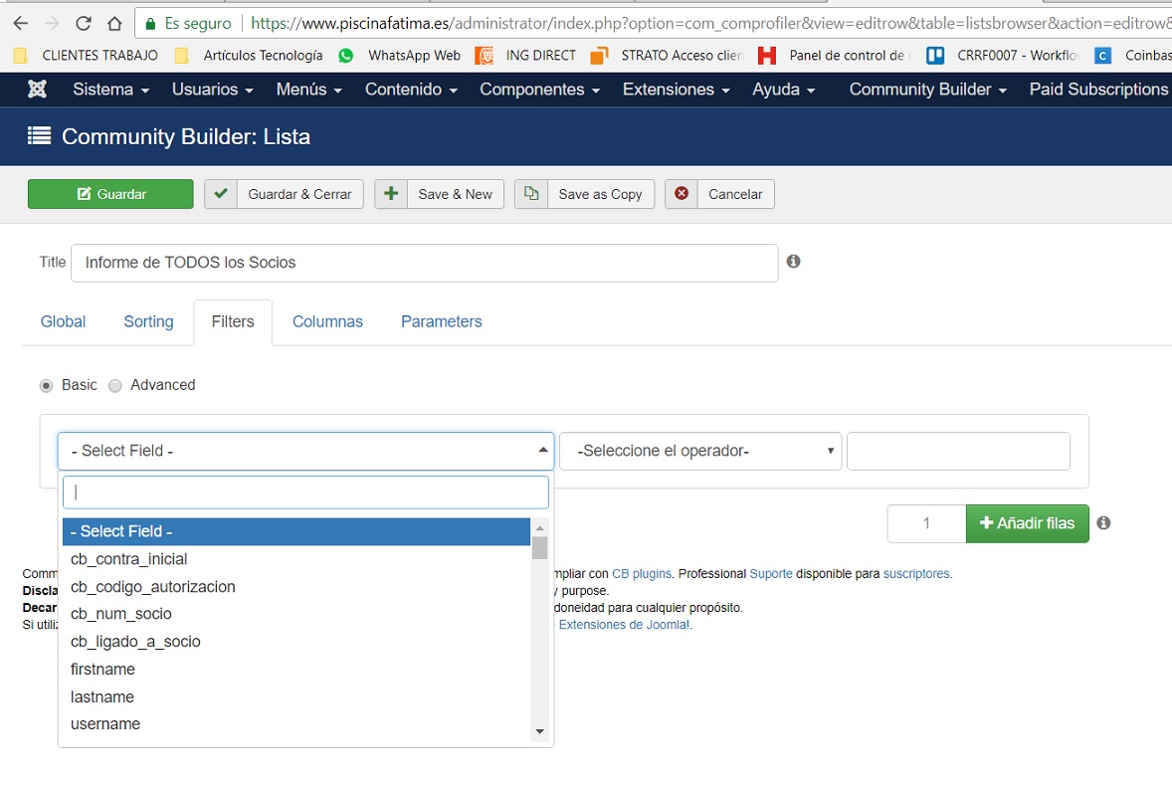
Task: Click the Añadir filas button
Action: pyautogui.click(x=1027, y=523)
